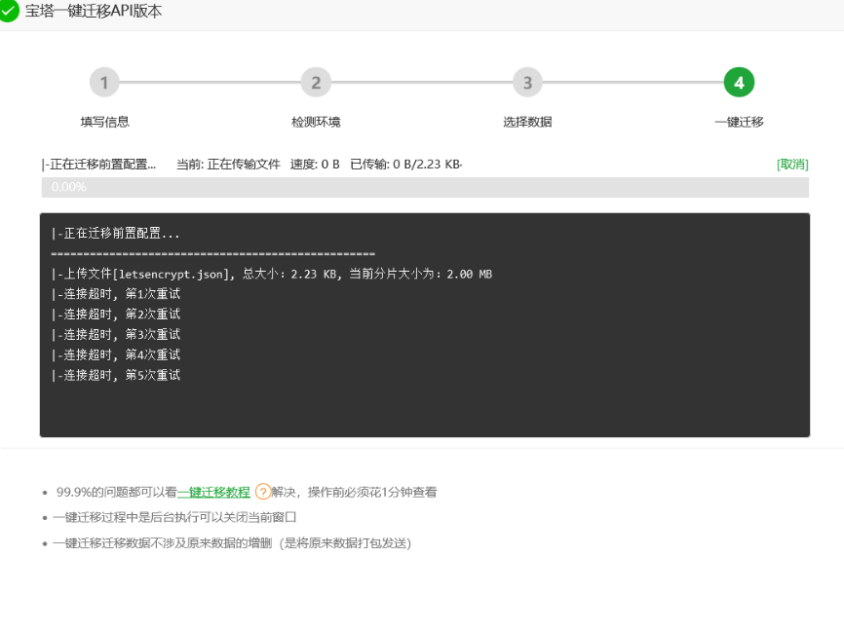Select step 4 一键迁移 green circle icon

point(739,82)
